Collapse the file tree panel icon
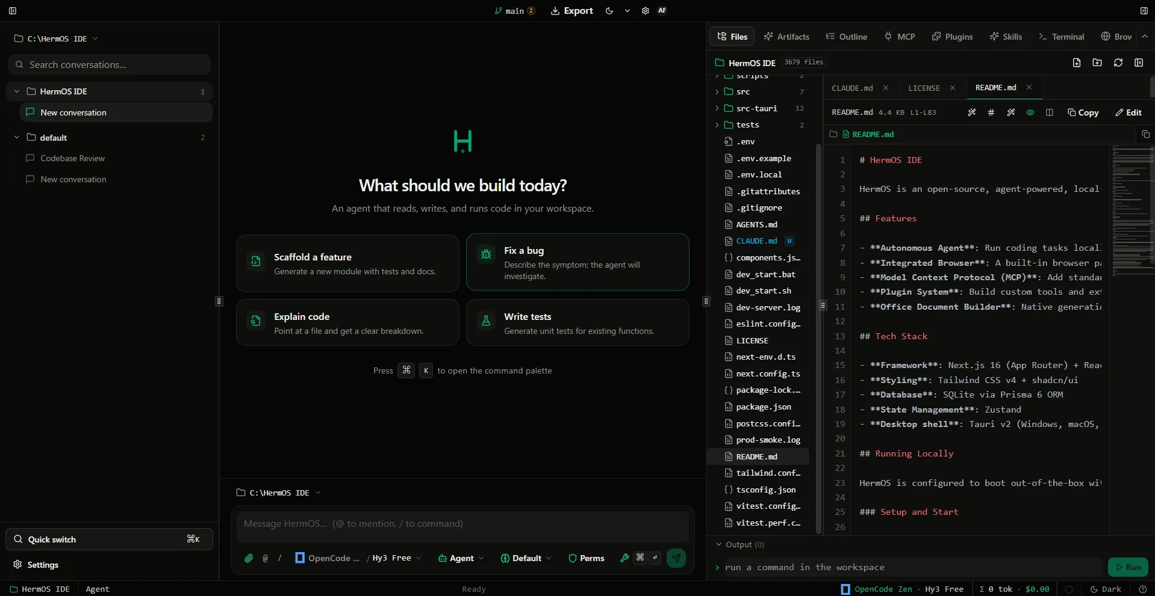This screenshot has height=596, width=1155. tap(1139, 63)
